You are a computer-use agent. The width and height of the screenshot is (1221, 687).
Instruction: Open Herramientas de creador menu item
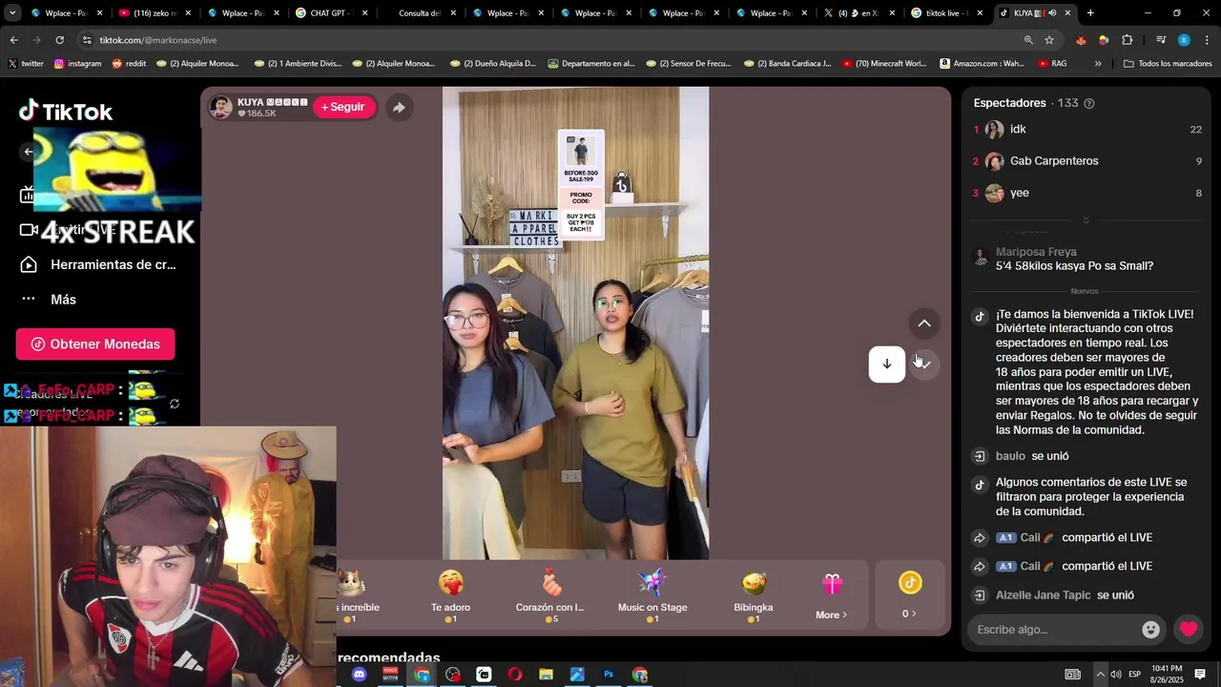click(x=100, y=264)
